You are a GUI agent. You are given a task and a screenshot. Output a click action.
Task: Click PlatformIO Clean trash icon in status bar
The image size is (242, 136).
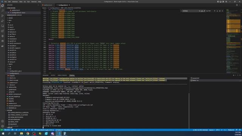(26, 130)
